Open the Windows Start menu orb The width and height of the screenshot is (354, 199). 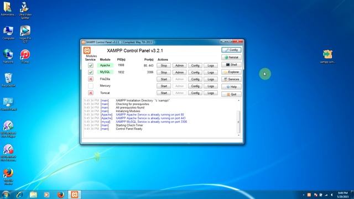coord(6,195)
